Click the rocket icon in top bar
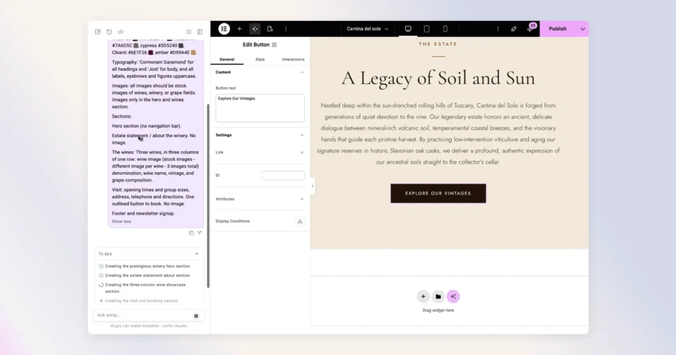676x355 pixels. coord(514,29)
